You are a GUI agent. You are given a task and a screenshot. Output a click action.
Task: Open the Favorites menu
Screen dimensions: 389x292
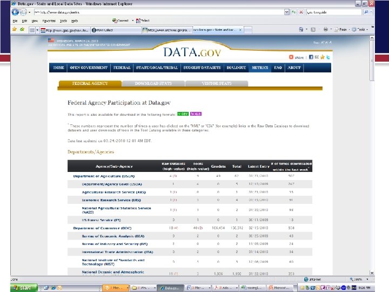click(x=49, y=21)
